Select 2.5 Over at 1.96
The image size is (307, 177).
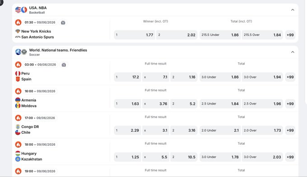tap(262, 104)
